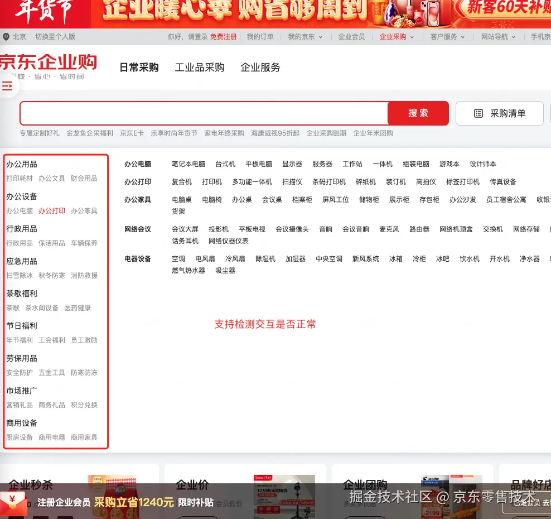This screenshot has height=519, width=551.
Task: Click the red 搜索 button
Action: pyautogui.click(x=418, y=113)
